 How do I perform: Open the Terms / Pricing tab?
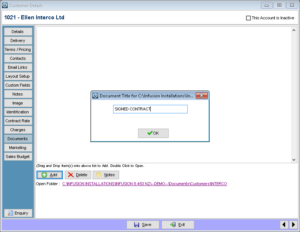[18, 49]
